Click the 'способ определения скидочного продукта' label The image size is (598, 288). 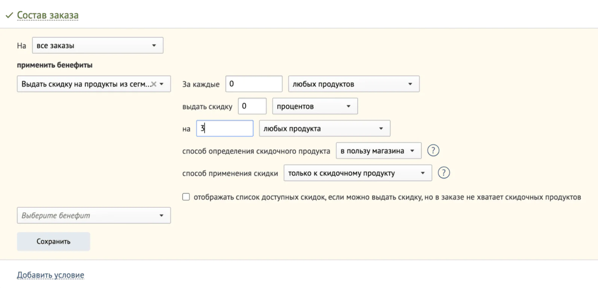click(256, 151)
